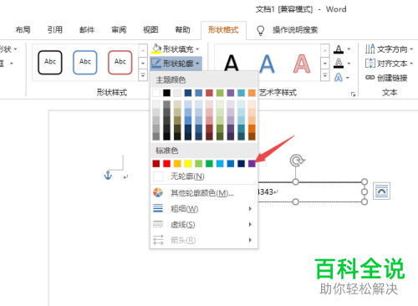Click the 创建链接 create link icon
This screenshot has width=418, height=306.
pyautogui.click(x=370, y=78)
